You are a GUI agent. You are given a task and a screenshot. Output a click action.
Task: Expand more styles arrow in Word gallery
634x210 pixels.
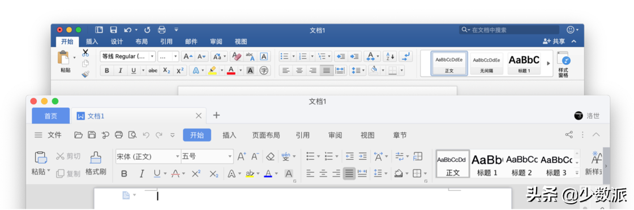coord(549,64)
